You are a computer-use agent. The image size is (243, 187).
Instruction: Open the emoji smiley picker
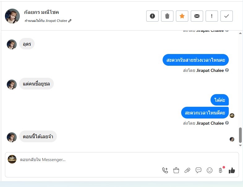coord(210,170)
